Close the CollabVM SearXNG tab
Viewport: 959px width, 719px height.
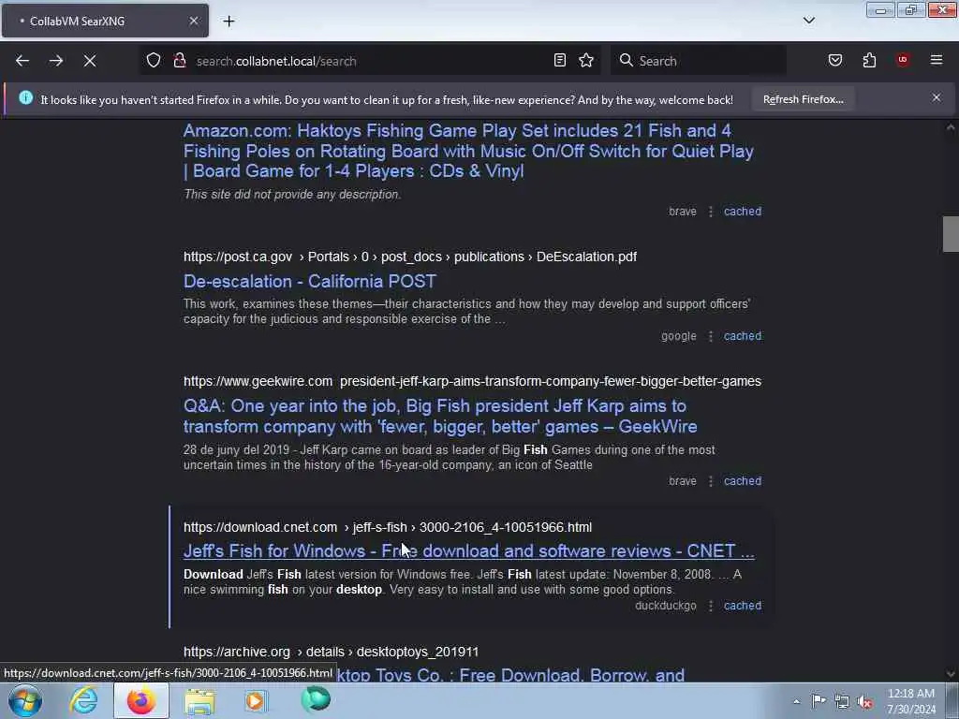tap(194, 21)
